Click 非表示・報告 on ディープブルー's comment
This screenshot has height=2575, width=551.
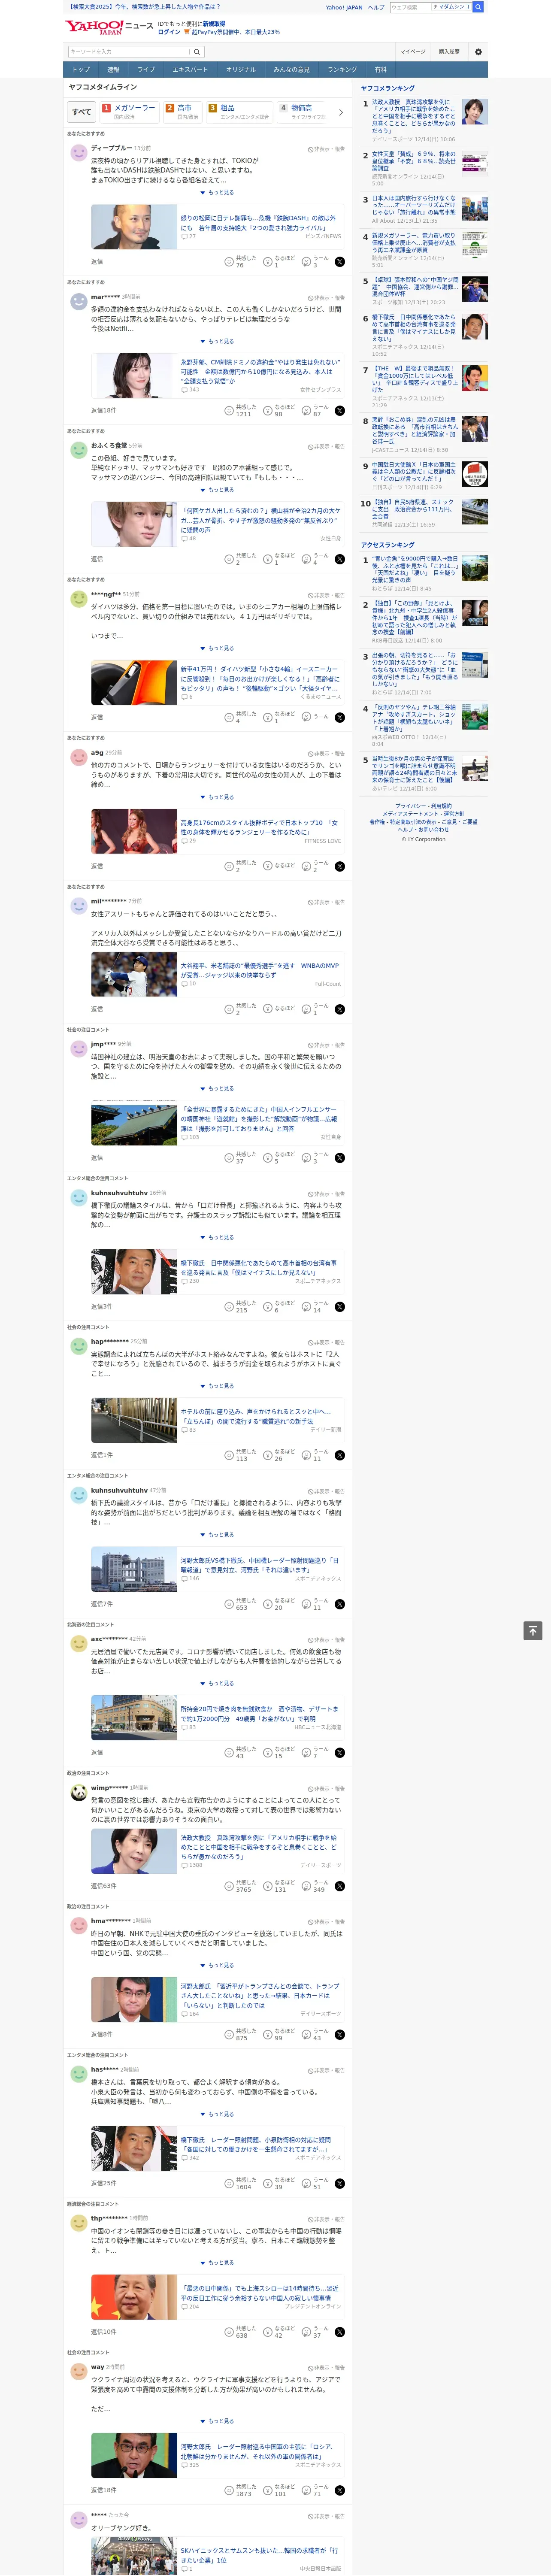[326, 149]
